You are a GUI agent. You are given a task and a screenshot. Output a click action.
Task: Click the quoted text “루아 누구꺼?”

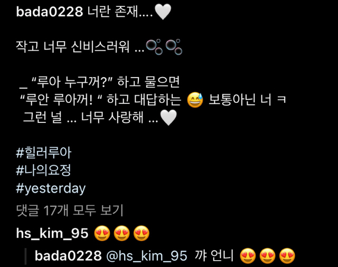(x=72, y=82)
